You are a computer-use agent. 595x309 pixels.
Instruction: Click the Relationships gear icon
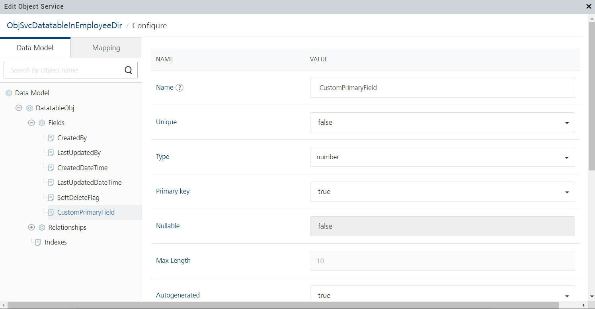tap(42, 228)
